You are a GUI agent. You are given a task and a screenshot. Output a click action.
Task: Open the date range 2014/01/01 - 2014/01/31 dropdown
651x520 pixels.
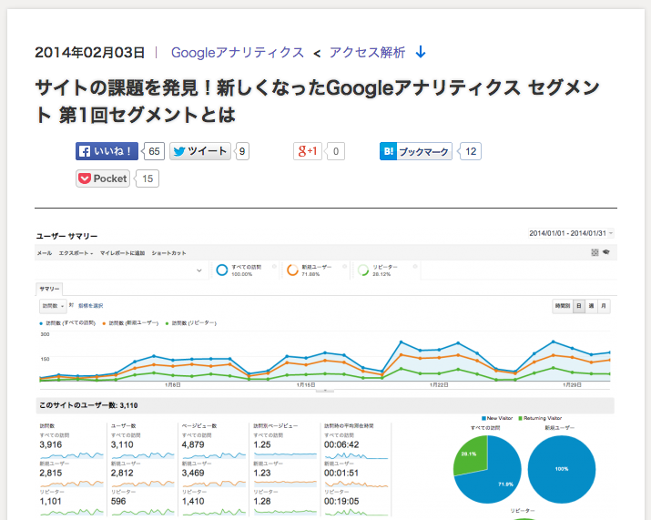571,233
